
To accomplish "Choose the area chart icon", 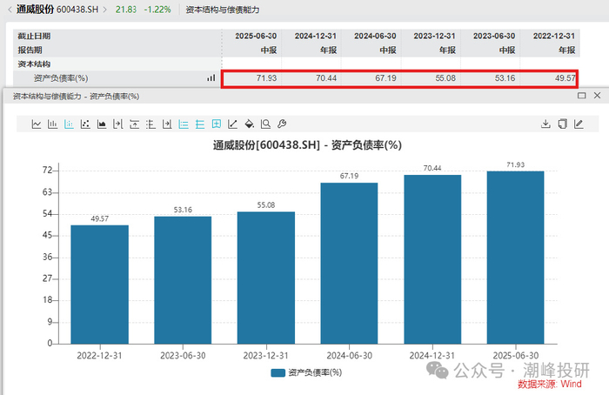I will (x=102, y=124).
